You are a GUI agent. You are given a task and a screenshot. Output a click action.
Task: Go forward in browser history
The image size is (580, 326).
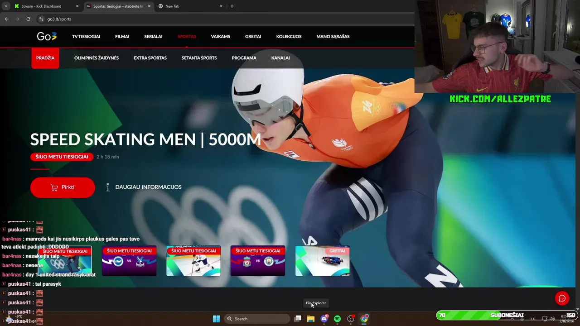pos(18,19)
